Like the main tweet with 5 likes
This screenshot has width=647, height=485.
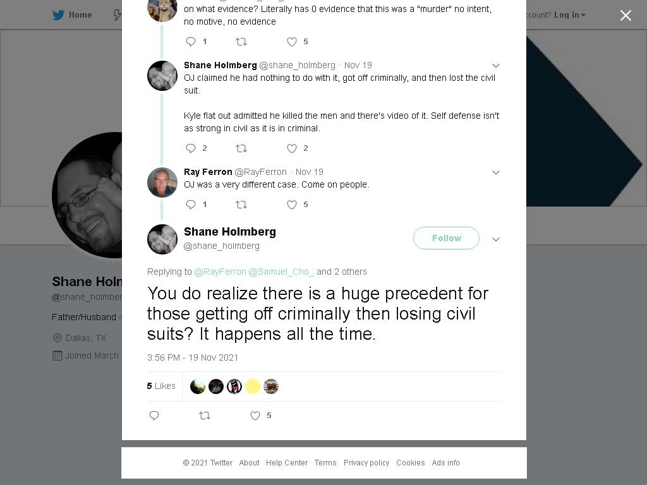tap(255, 416)
